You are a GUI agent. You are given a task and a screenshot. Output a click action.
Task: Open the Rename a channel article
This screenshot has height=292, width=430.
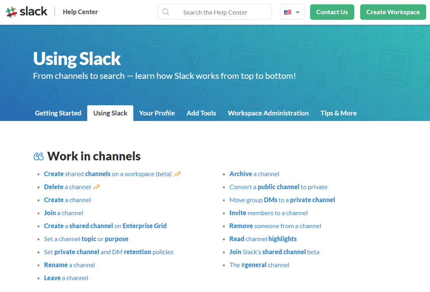coord(69,265)
